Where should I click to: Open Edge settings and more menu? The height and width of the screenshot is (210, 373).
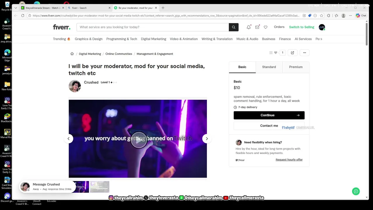(x=351, y=15)
